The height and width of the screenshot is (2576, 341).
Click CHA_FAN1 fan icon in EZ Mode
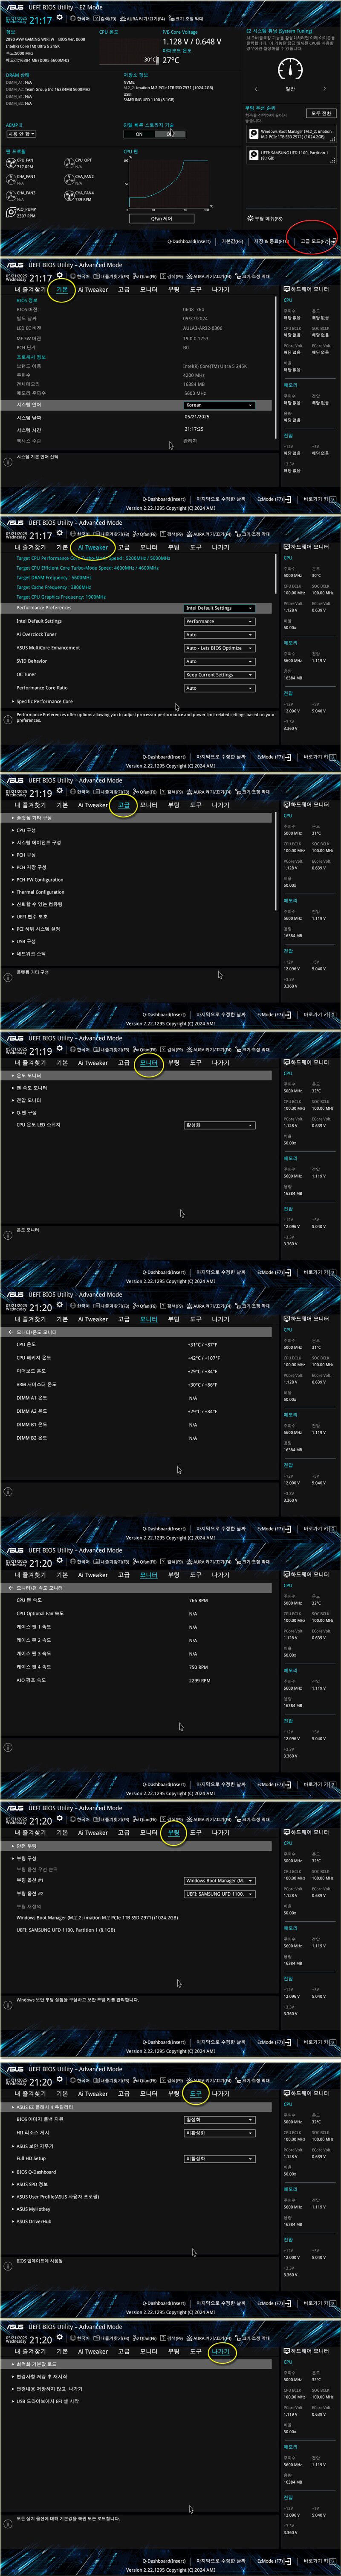point(12,180)
